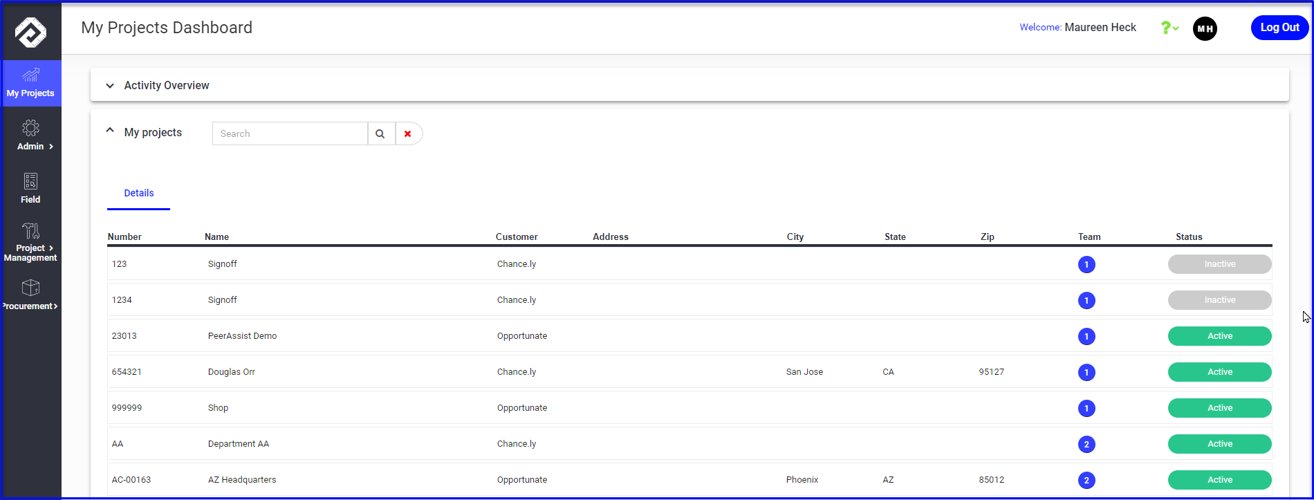Click the search magnifier button
The height and width of the screenshot is (500, 1314).
[380, 133]
